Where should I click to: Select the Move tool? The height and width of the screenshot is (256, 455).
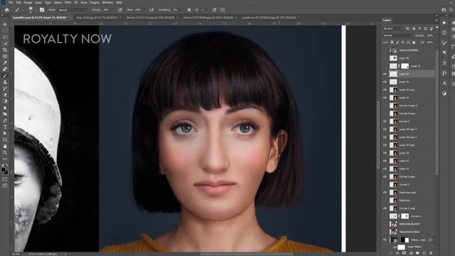(x=5, y=24)
